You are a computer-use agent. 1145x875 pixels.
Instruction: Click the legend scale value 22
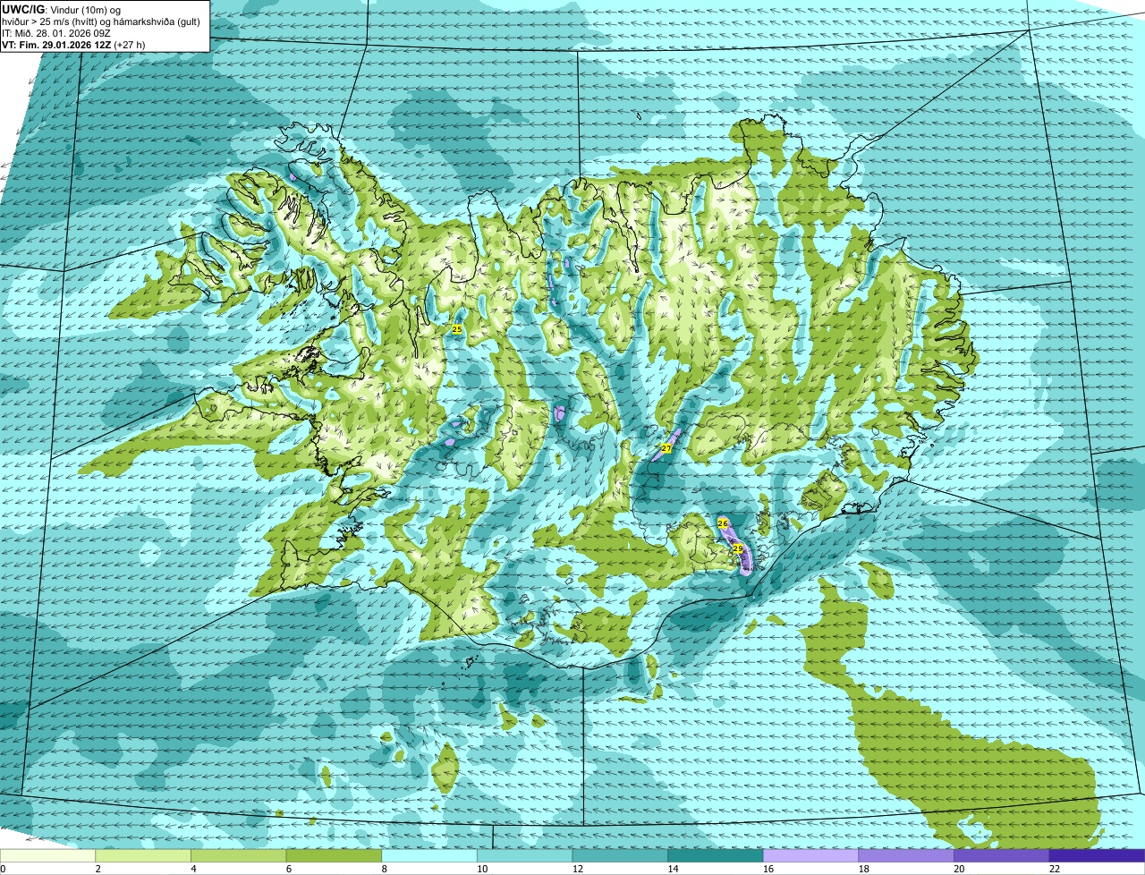click(x=1055, y=869)
